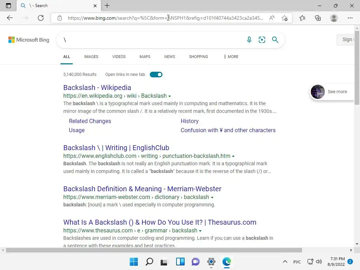Open Merriam-Webster backslash definition result
The width and height of the screenshot is (360, 270).
point(142,189)
